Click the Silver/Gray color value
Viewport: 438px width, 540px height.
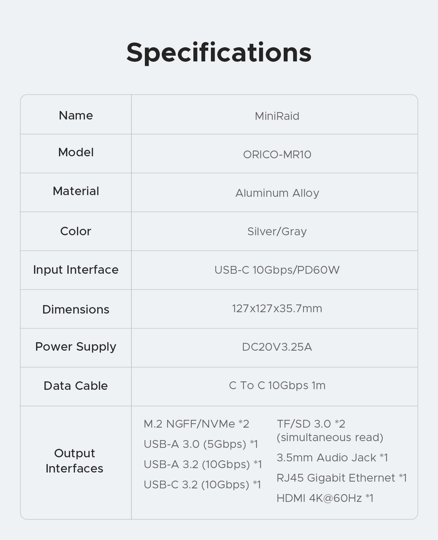[277, 232]
